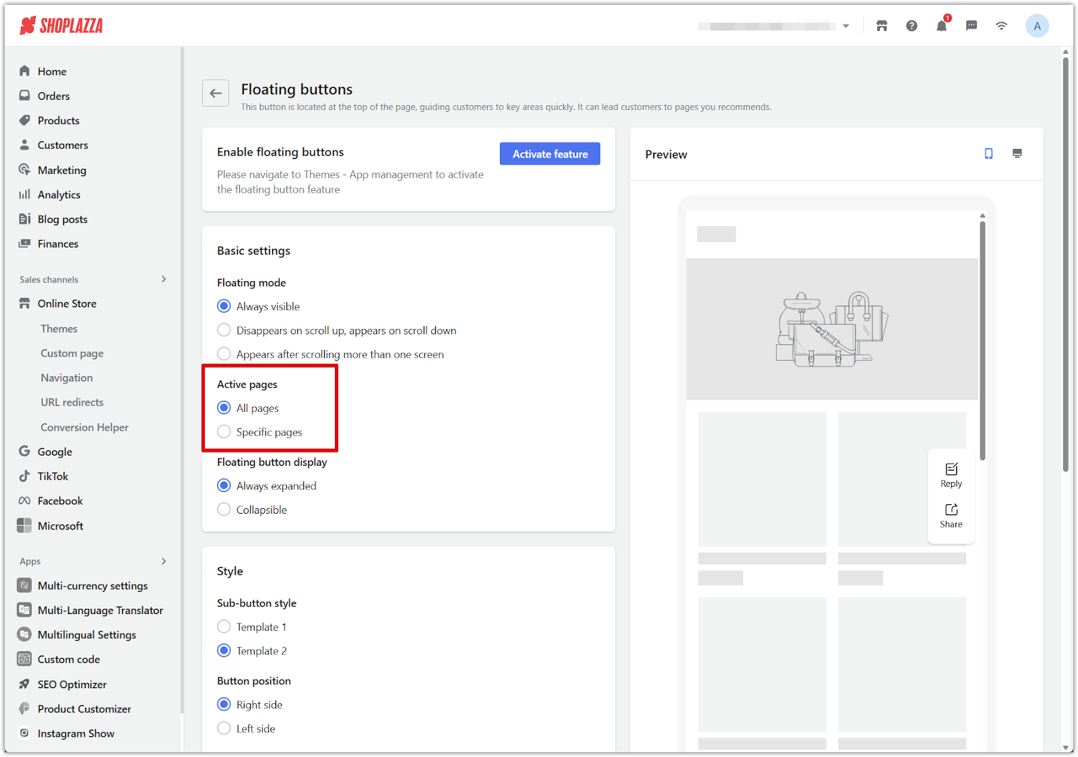Click the main page vertical scrollbar
The height and width of the screenshot is (757, 1078).
point(1065,263)
